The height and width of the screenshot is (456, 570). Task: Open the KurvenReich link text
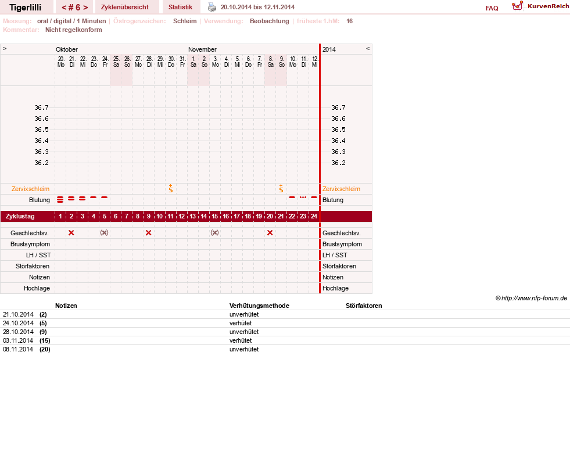click(x=548, y=6)
